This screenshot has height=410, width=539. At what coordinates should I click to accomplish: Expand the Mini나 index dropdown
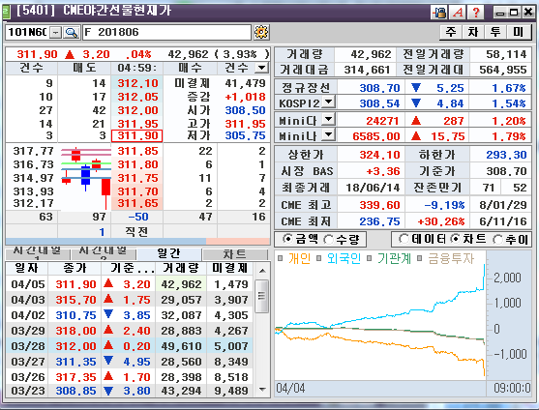point(329,134)
